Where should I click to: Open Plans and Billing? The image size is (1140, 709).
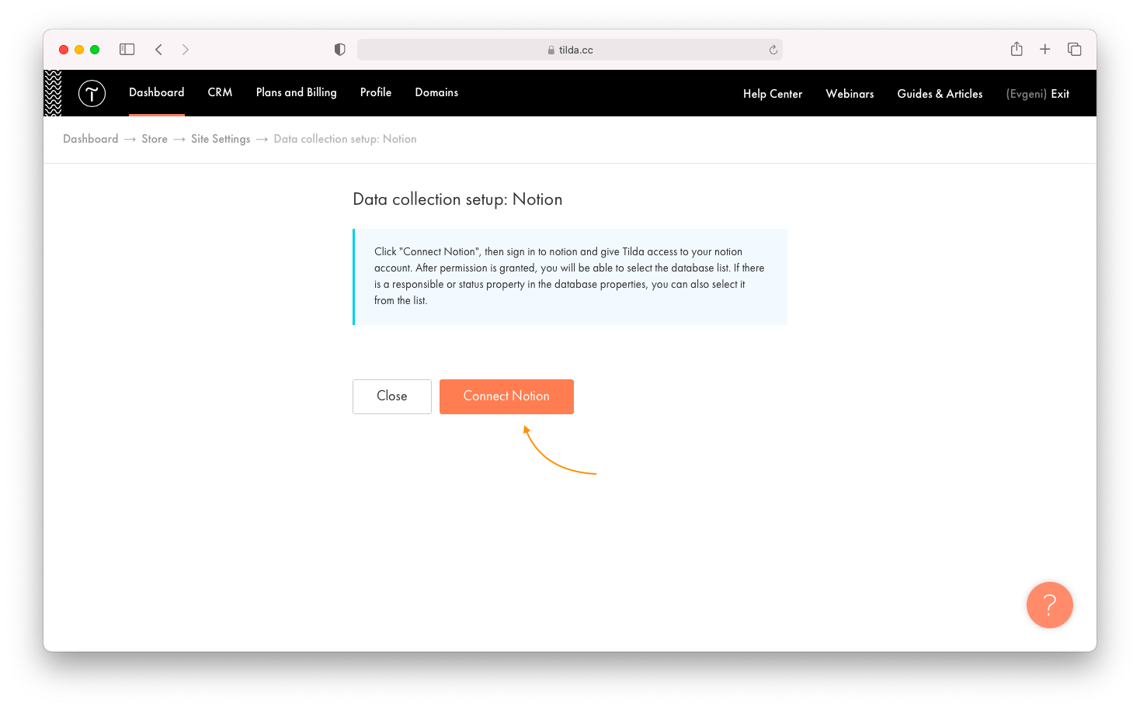point(296,92)
